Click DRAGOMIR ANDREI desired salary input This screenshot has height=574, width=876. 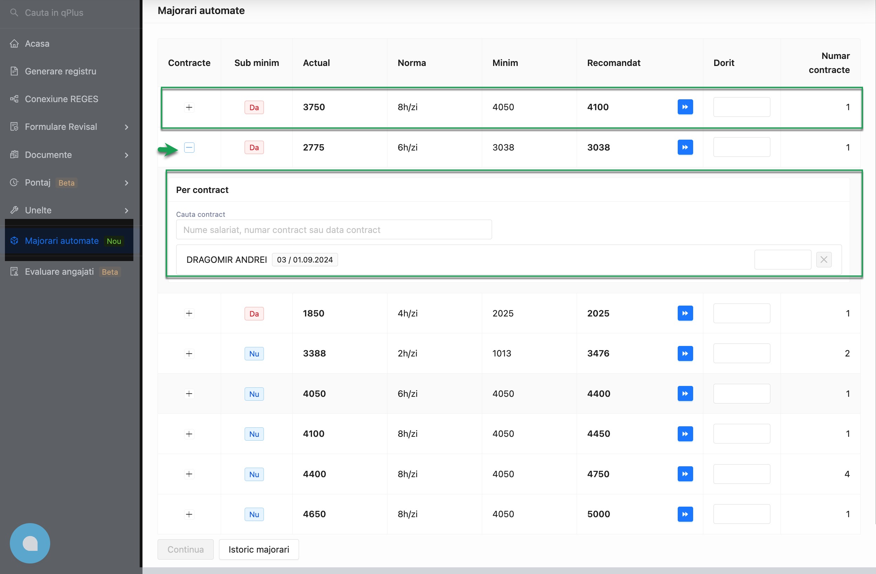click(x=783, y=259)
